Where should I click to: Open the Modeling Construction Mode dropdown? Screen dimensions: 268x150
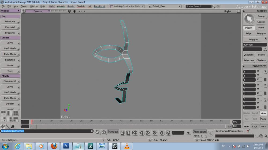127,6
